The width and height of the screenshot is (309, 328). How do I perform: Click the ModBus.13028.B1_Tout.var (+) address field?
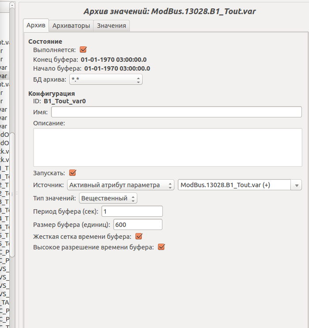coord(234,185)
